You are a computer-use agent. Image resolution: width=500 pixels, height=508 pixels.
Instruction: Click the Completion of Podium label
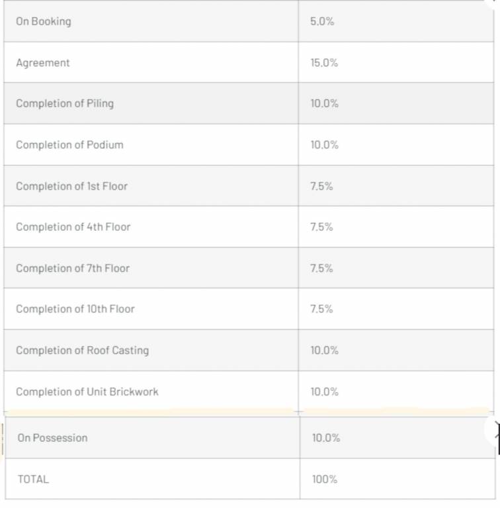tap(69, 145)
